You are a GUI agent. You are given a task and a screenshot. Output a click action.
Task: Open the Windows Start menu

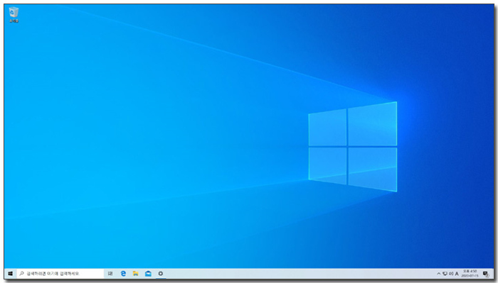coord(10,274)
